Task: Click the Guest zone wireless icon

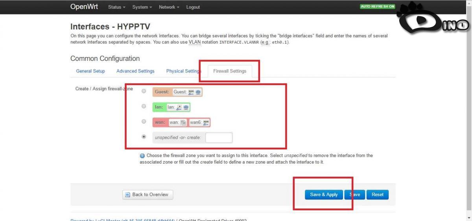Action: point(198,92)
